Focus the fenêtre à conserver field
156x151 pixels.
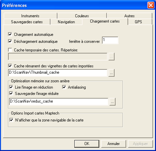[x=110, y=40]
